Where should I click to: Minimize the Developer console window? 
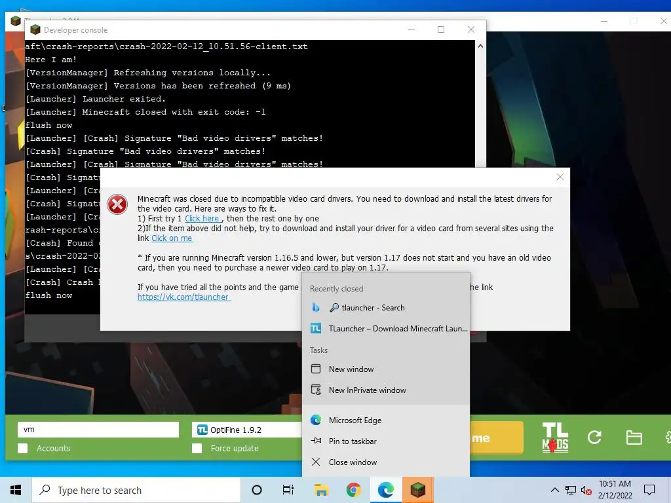412,29
